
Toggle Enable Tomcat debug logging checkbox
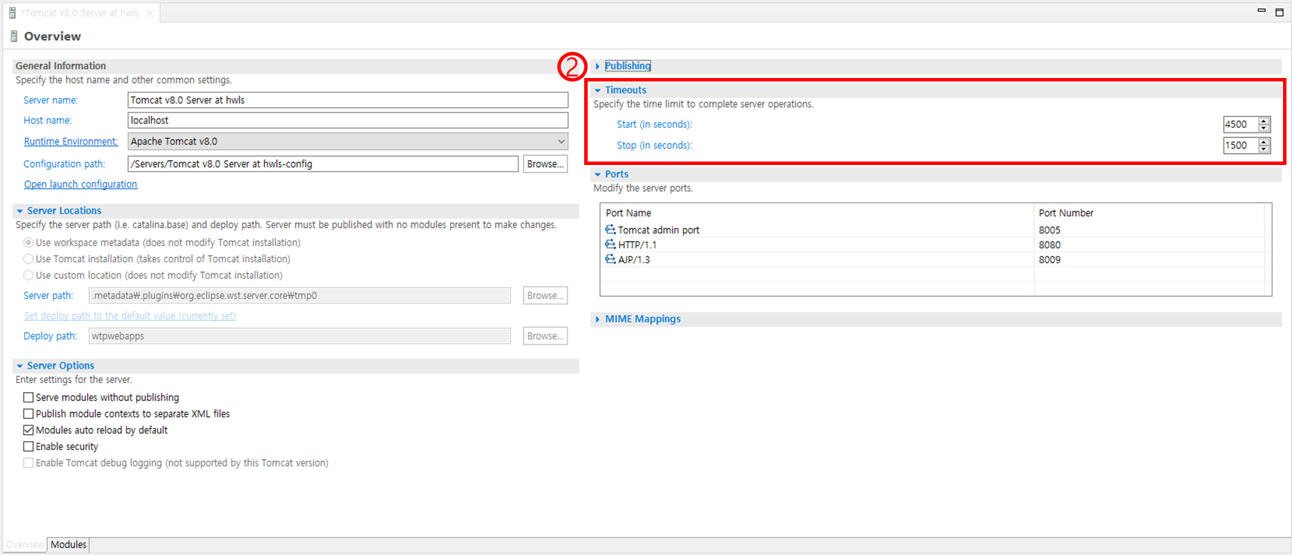[x=28, y=463]
